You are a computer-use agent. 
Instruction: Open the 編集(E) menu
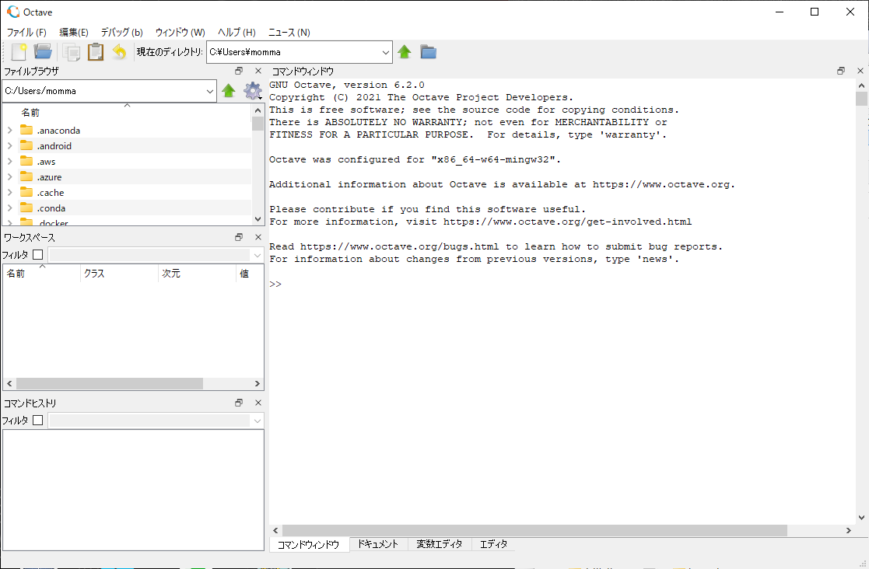click(74, 32)
